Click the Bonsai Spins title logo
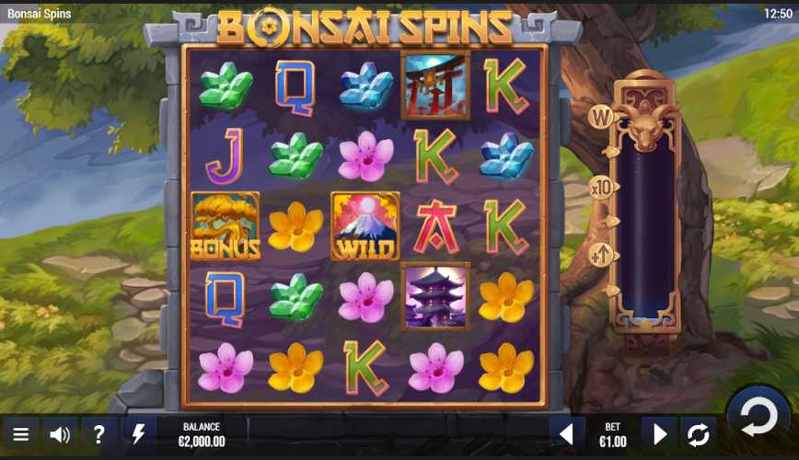This screenshot has height=460, width=799. tap(365, 27)
